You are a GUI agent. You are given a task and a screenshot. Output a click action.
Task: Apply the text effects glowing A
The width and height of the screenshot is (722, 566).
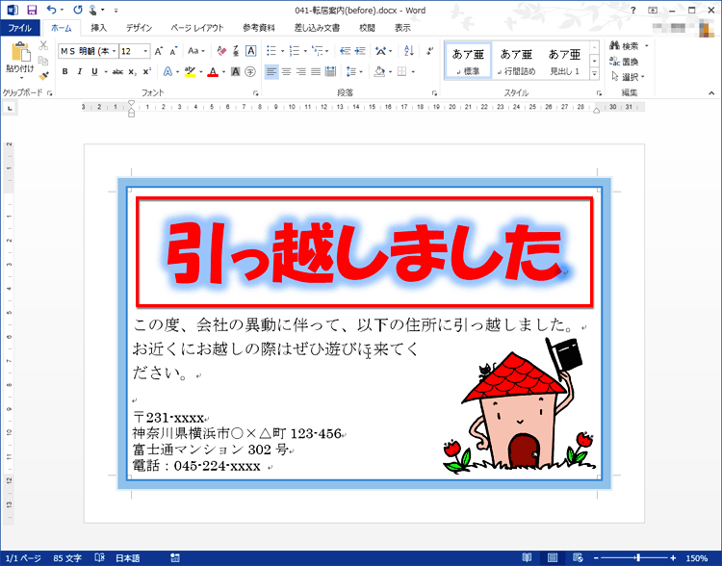(x=168, y=72)
